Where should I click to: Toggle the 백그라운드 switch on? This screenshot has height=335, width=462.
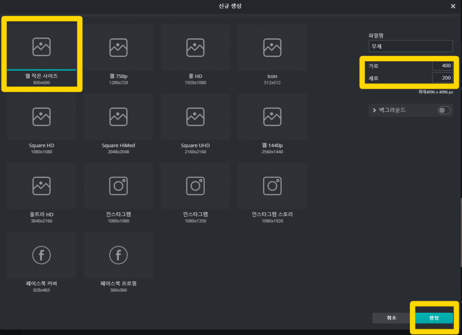point(444,110)
